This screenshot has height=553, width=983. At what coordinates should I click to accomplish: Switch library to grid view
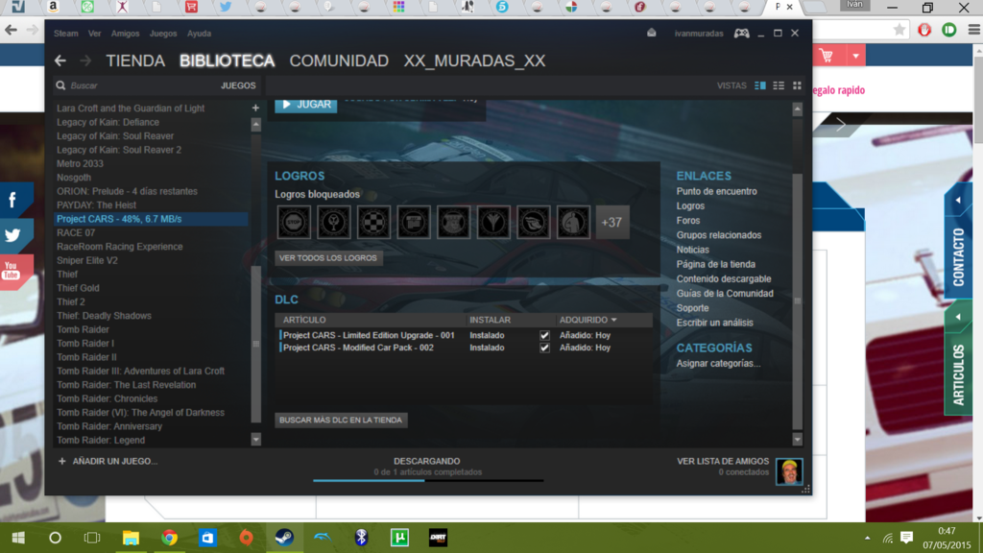(798, 85)
